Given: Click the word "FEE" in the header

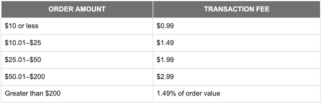Looking at the screenshot, I should pyautogui.click(x=262, y=9).
